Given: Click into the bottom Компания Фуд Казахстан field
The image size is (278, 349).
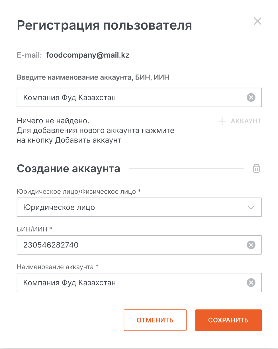Looking at the screenshot, I should [x=131, y=283].
